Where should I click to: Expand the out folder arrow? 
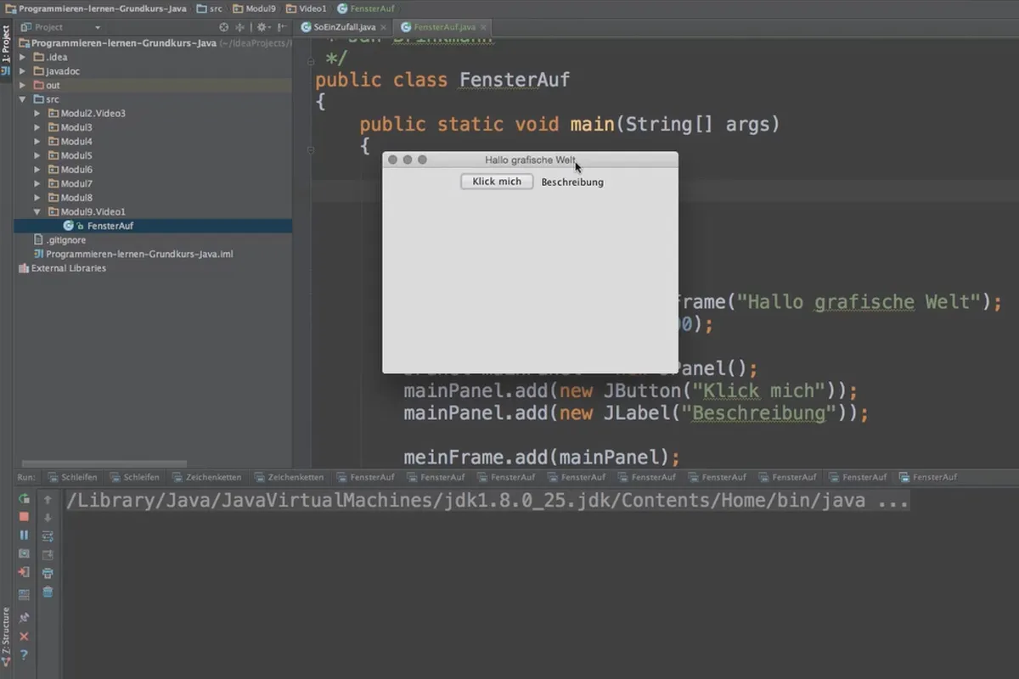click(23, 85)
